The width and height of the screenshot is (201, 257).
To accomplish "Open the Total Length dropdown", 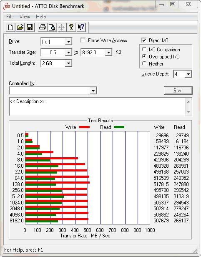I will pos(68,63).
